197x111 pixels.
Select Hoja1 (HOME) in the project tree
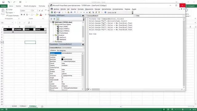click(64, 27)
